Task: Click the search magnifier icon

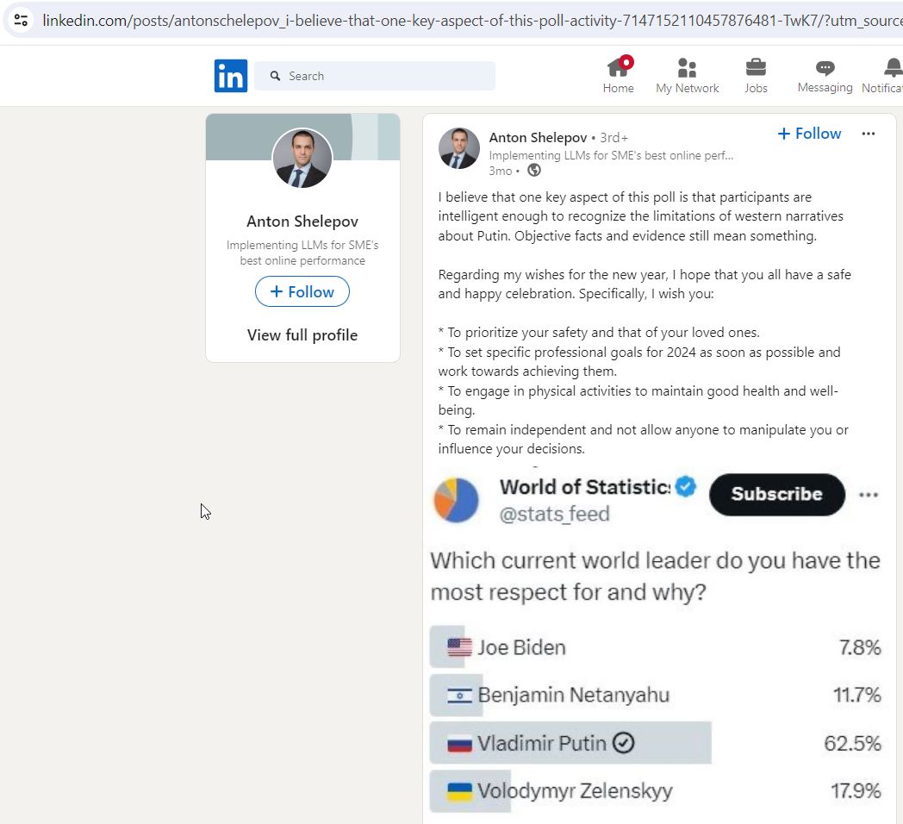Action: coord(275,76)
